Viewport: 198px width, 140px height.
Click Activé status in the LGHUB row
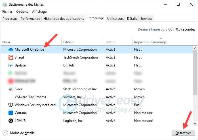[x=111, y=121]
